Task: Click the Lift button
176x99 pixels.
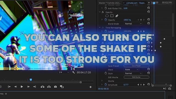Action: (x=42, y=87)
